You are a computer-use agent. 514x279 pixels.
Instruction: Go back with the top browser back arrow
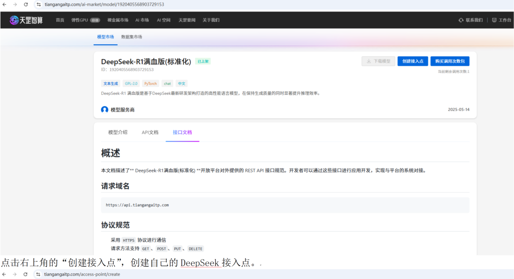click(4, 5)
